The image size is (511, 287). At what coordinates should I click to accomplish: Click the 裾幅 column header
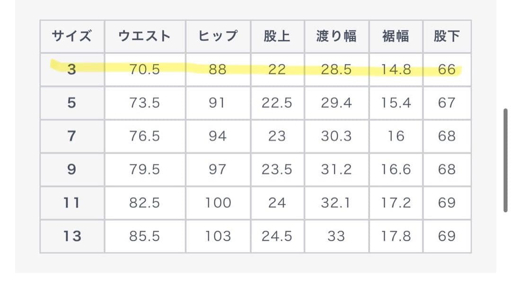[396, 36]
